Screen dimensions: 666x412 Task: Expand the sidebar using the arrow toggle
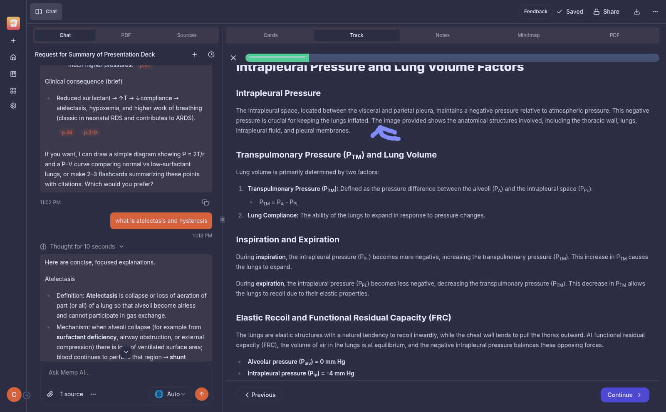27,395
